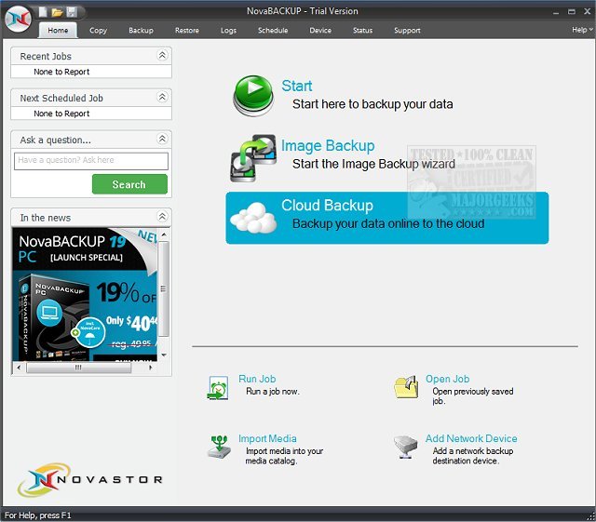Click the Add Network Device link
This screenshot has width=596, height=522.
[471, 438]
